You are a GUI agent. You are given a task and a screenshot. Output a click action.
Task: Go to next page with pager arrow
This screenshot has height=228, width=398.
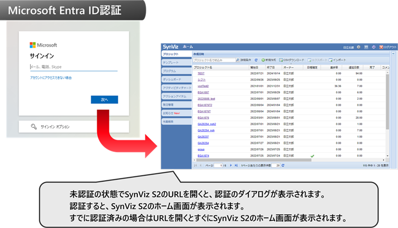pyautogui.click(x=230, y=164)
